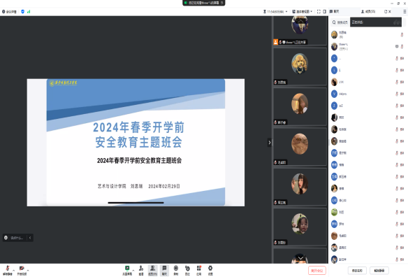Click the red leave meeting button
408x277 pixels.
click(317, 271)
